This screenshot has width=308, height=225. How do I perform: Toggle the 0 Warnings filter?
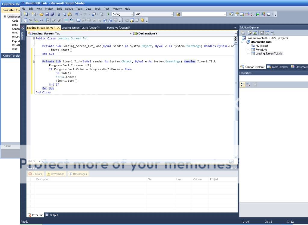pyautogui.click(x=55, y=174)
